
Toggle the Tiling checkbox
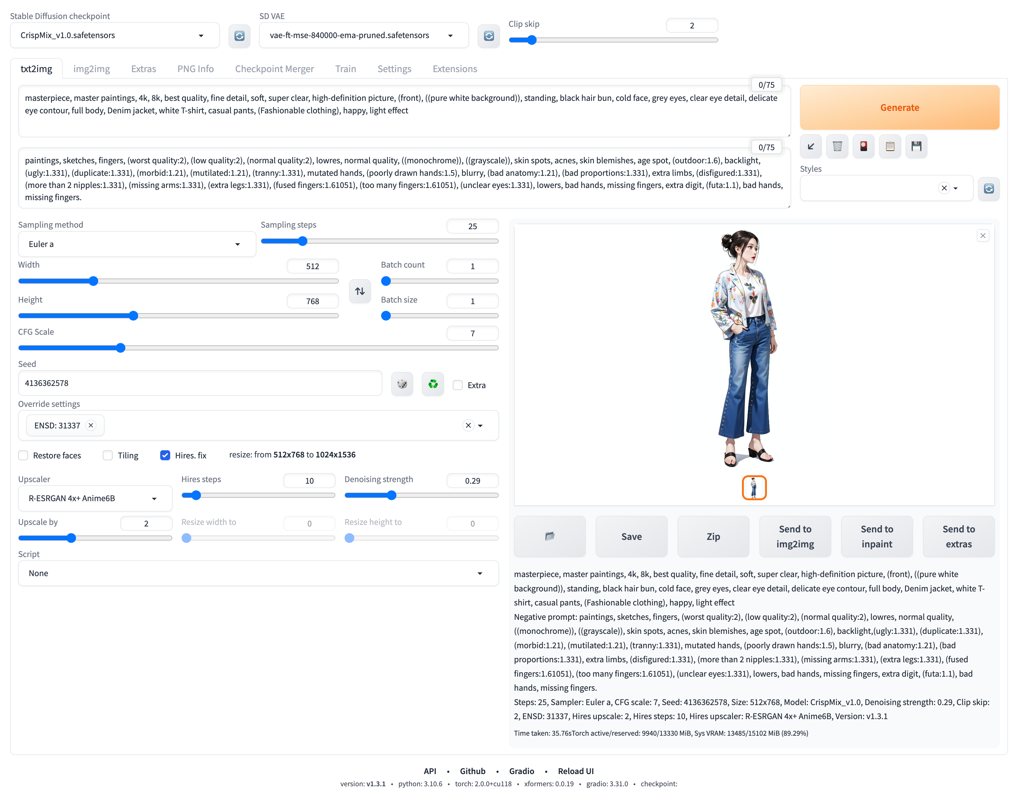coord(108,455)
